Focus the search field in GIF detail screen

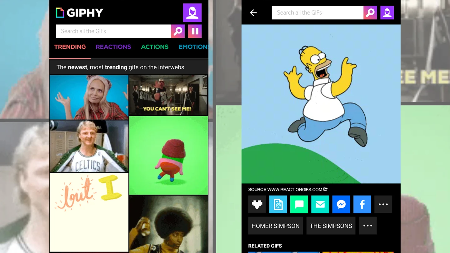point(317,13)
